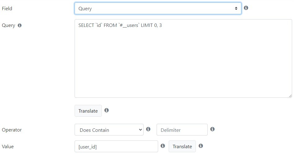Click the Field label
The width and height of the screenshot is (294, 155).
click(x=7, y=9)
